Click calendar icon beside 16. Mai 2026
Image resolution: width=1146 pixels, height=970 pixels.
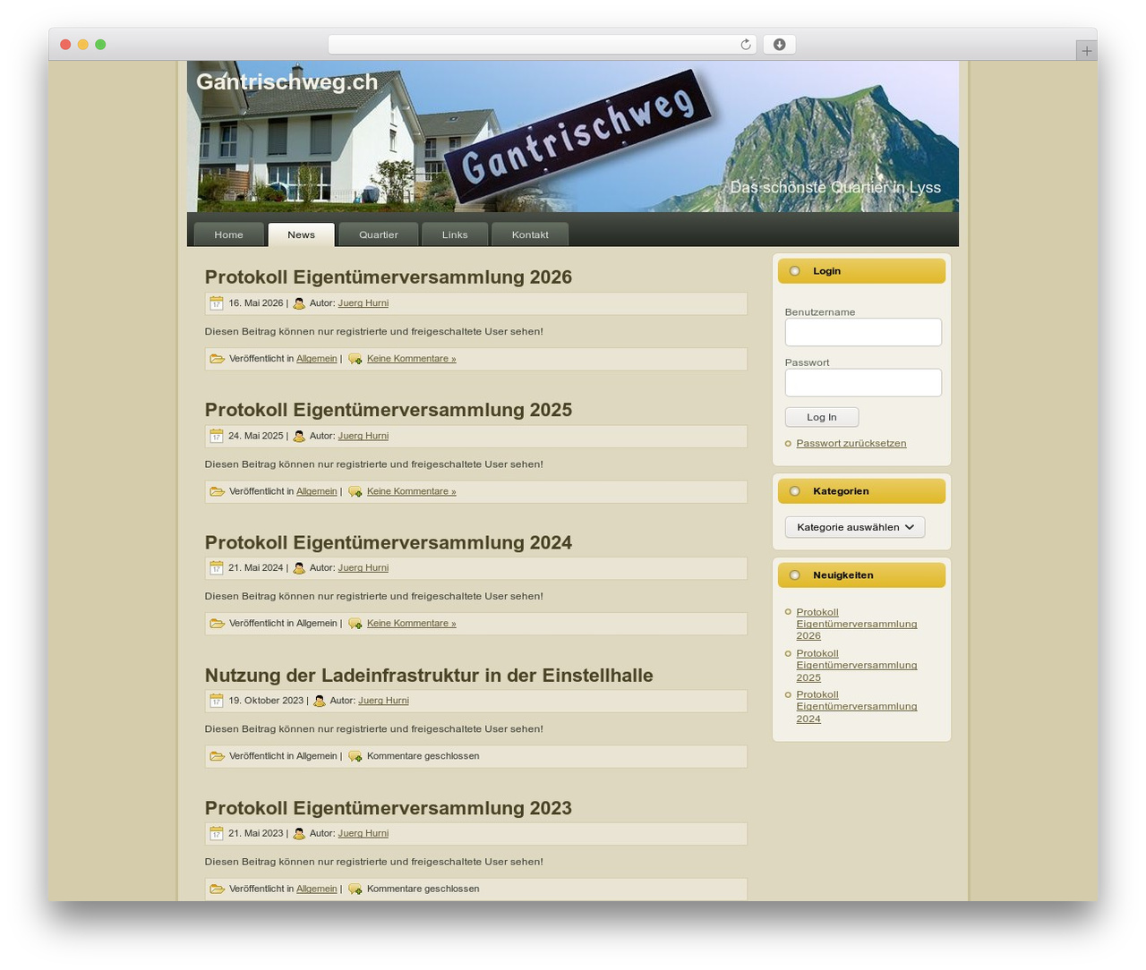(x=217, y=303)
